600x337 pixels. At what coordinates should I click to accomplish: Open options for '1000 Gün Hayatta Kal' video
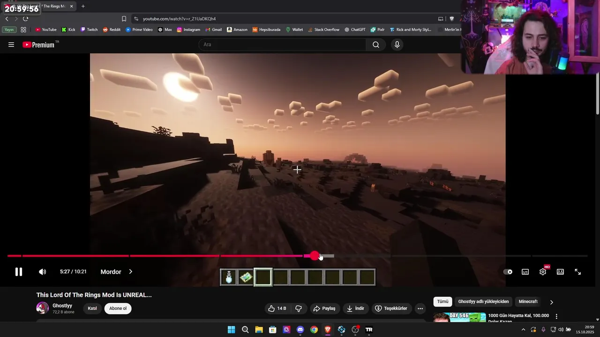tap(556, 316)
